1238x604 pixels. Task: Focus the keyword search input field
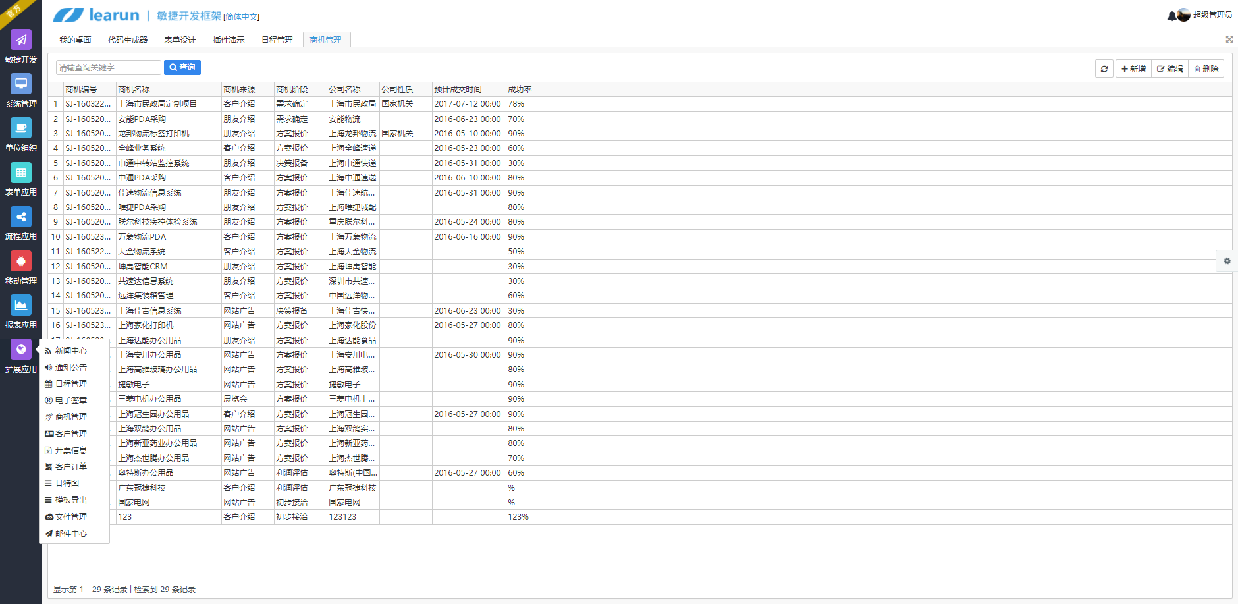108,67
